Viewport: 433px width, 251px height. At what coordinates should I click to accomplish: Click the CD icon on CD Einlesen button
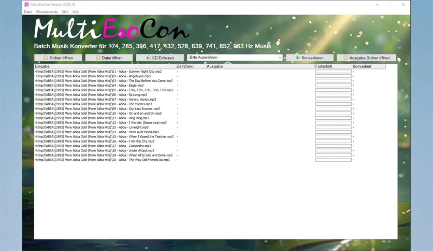pos(149,58)
